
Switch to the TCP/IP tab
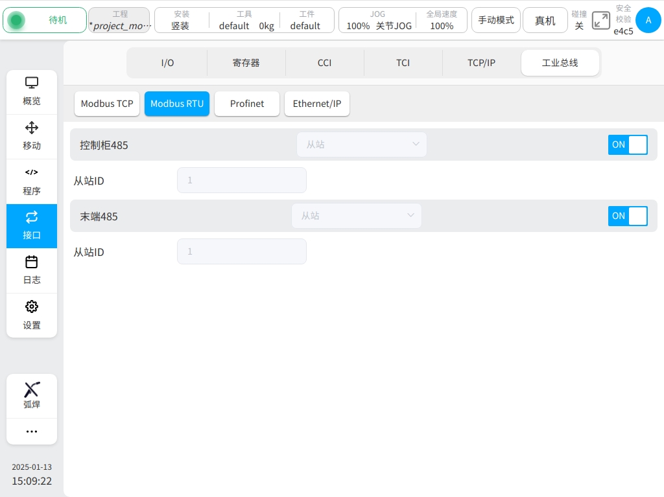tap(481, 63)
